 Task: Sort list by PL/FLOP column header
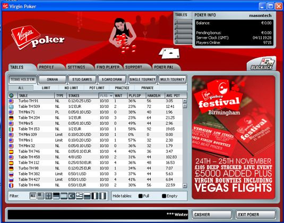pos(137,96)
